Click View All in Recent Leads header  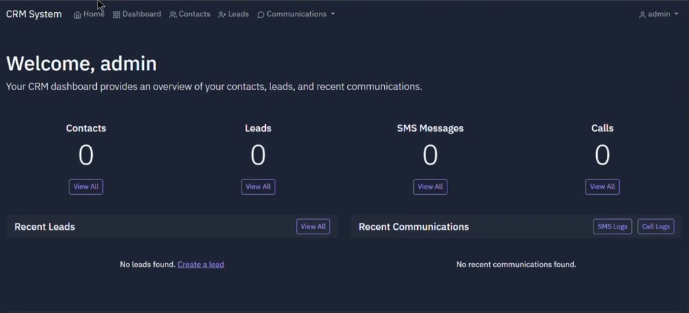point(313,226)
